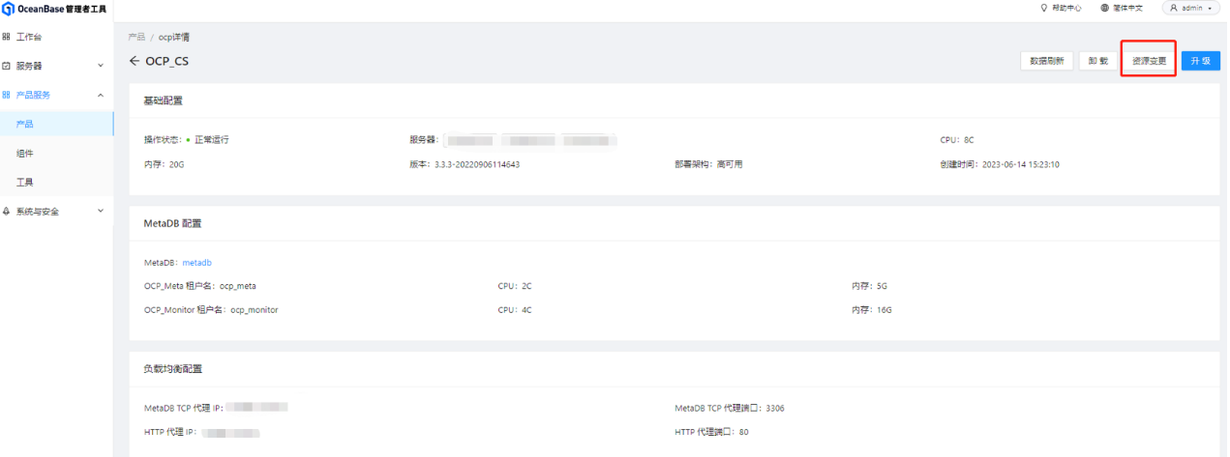The height and width of the screenshot is (457, 1230).
Task: Click the 负载均衡配置 section heading
Action: pos(172,369)
